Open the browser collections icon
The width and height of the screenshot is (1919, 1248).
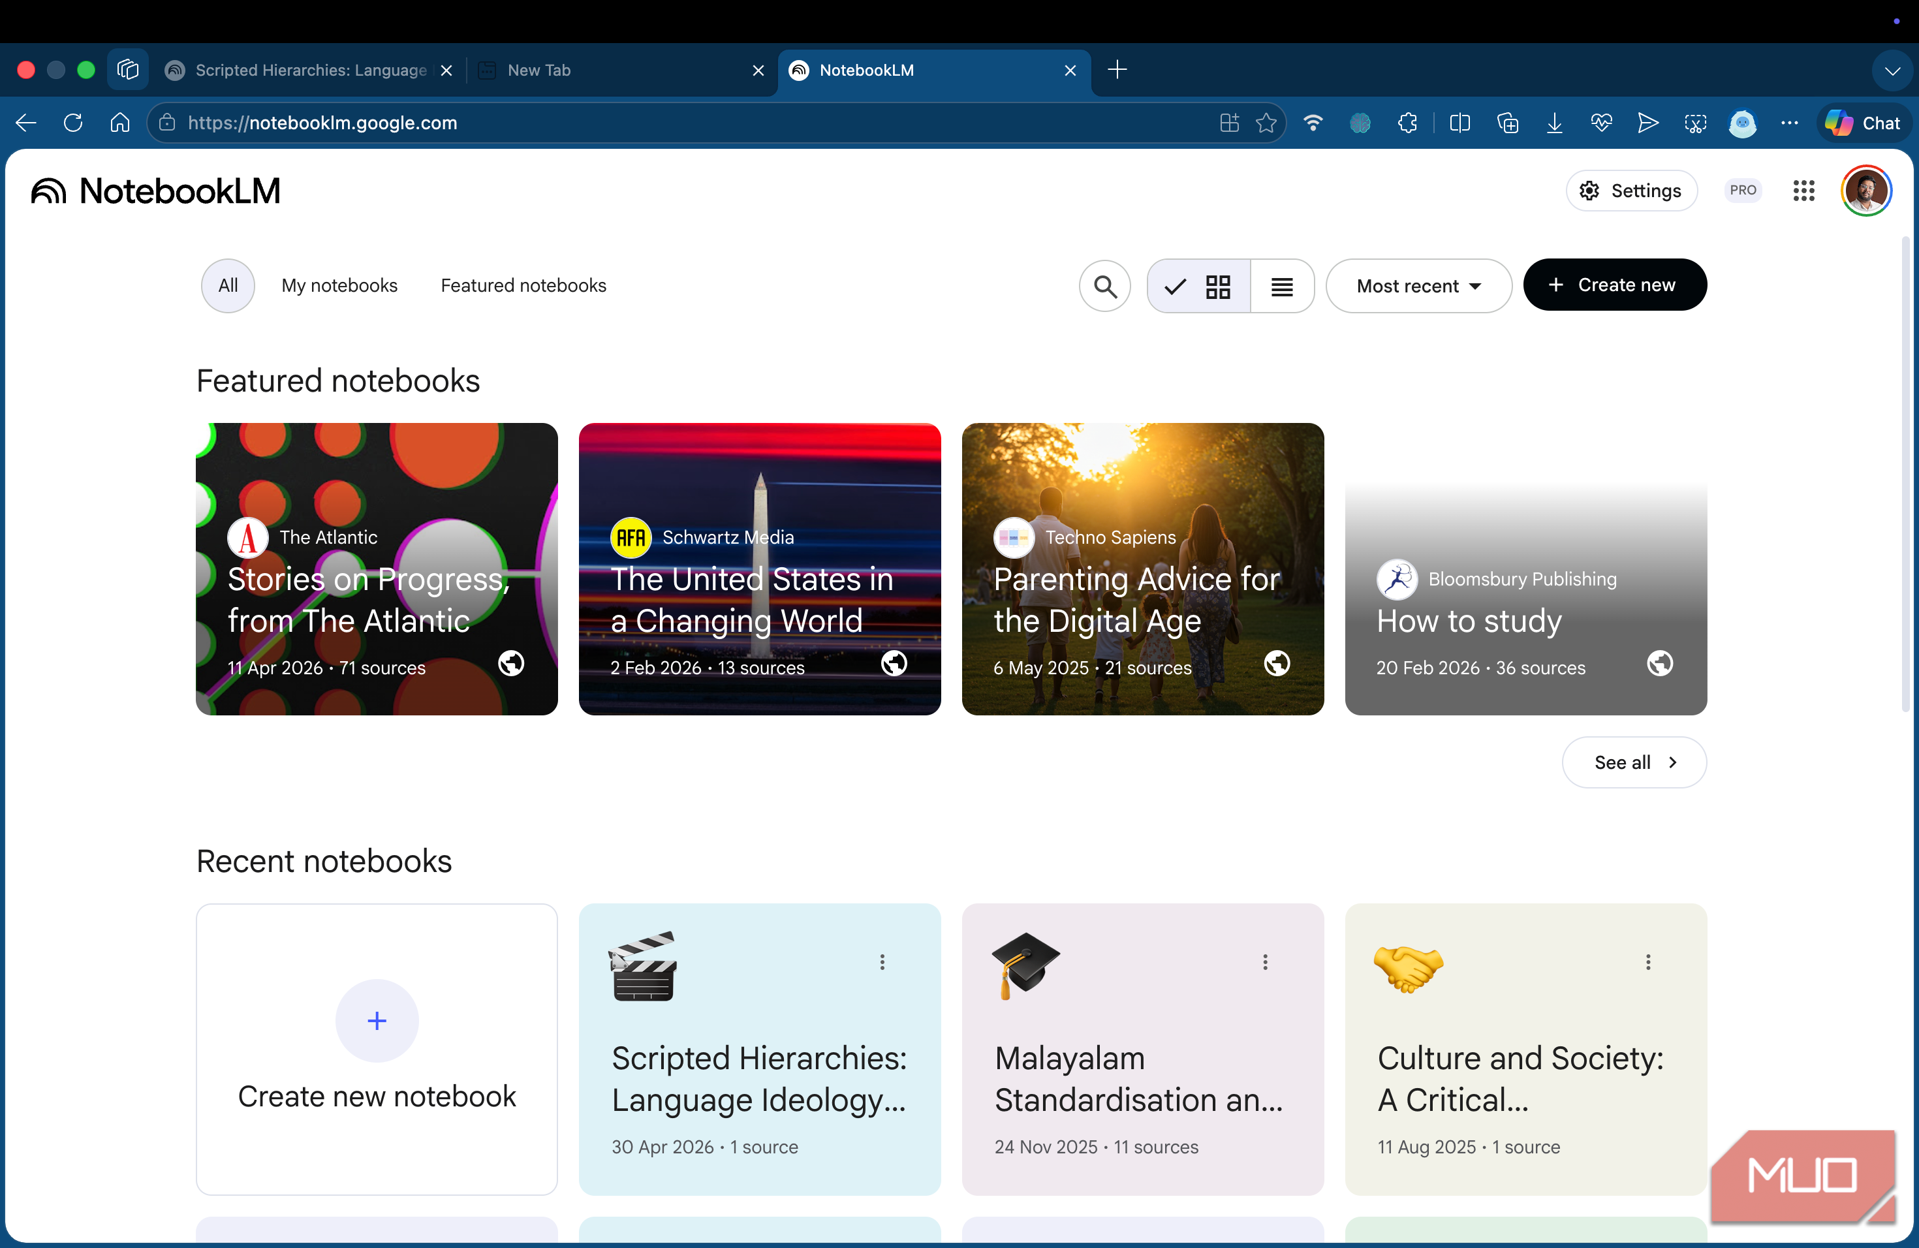(1508, 123)
